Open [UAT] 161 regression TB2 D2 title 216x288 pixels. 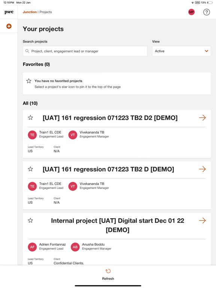110,118
